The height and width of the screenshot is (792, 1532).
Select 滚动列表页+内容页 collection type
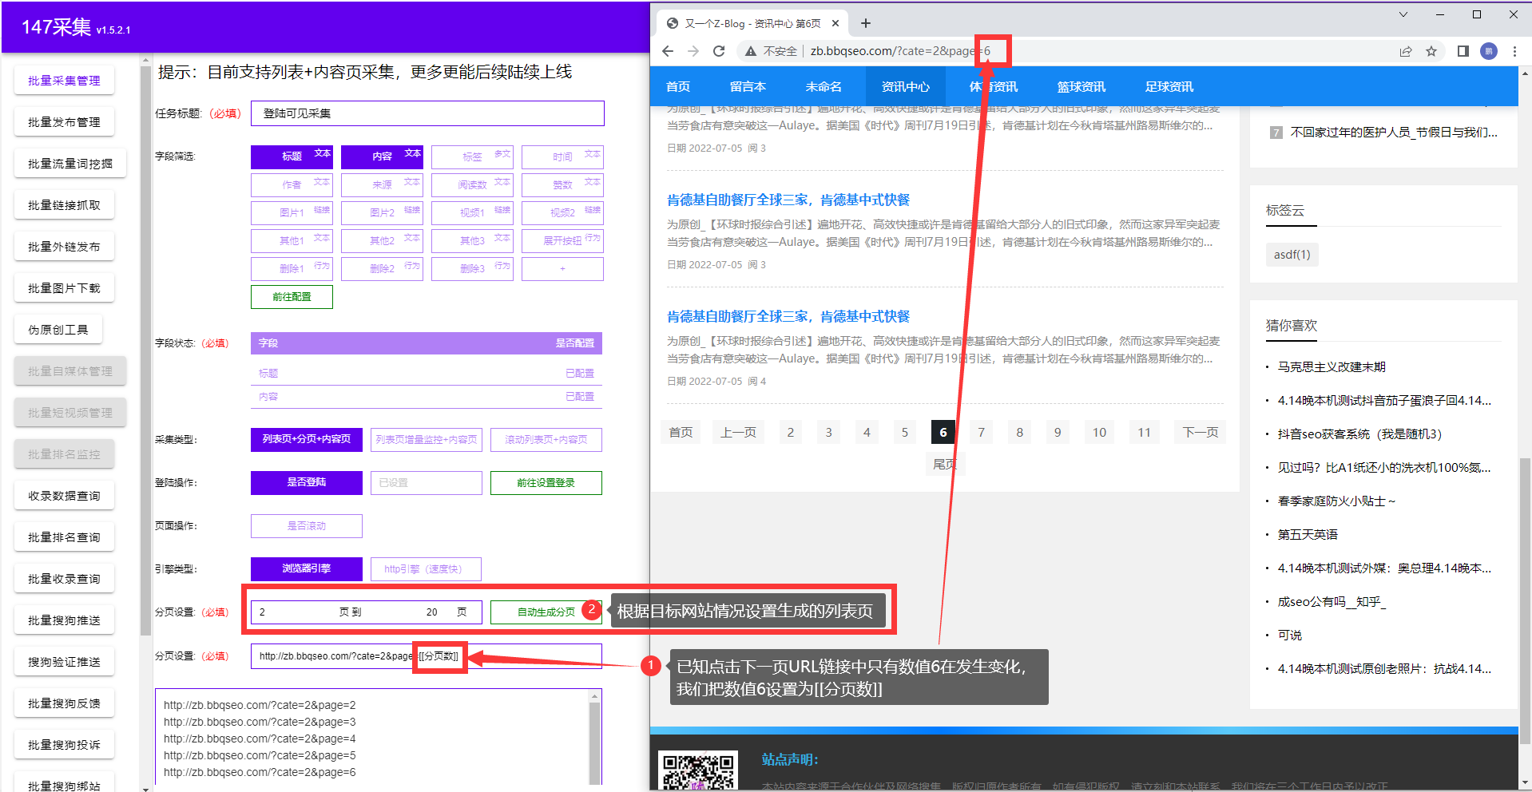546,439
